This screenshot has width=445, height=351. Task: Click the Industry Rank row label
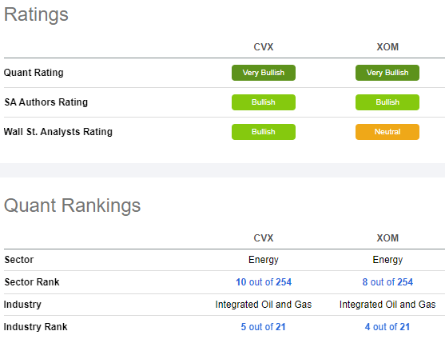(x=35, y=327)
